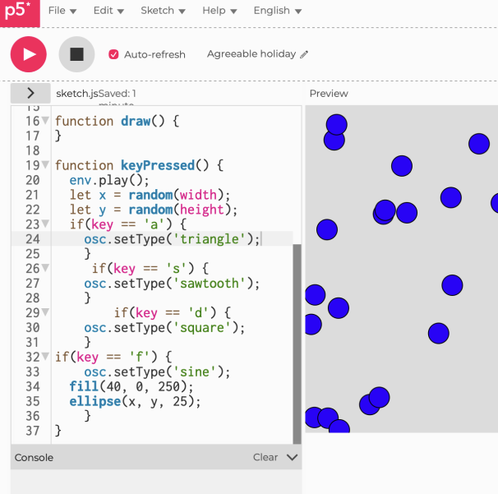Stop the sketch with the stop button
498x494 pixels.
pos(76,54)
